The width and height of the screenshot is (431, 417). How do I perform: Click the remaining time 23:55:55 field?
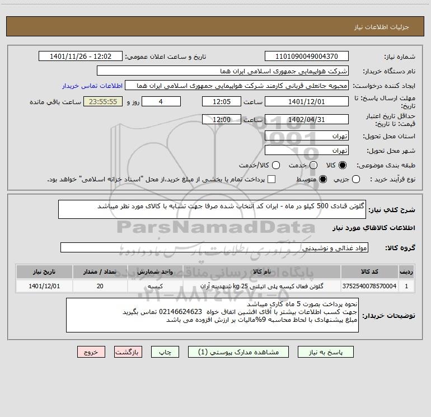tap(103, 102)
